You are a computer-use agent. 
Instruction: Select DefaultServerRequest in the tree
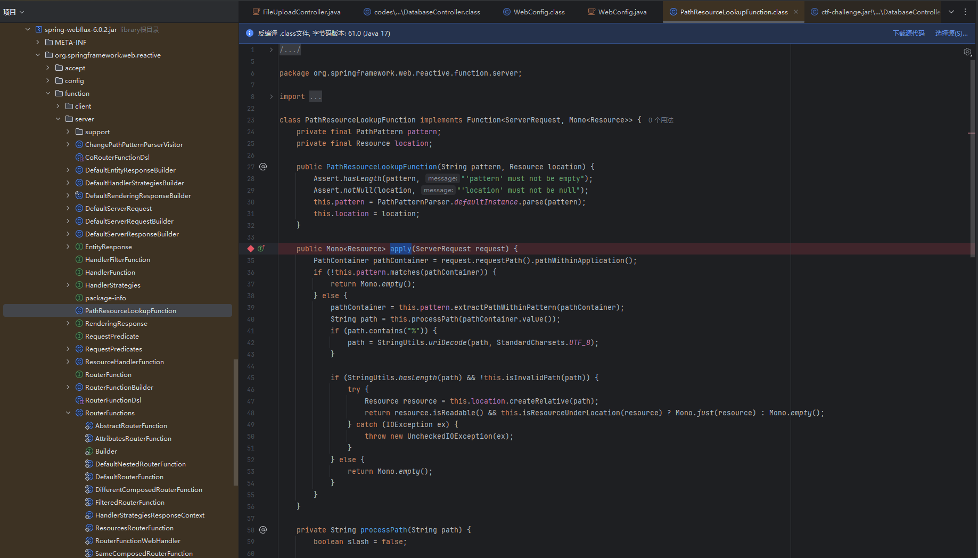click(x=118, y=208)
